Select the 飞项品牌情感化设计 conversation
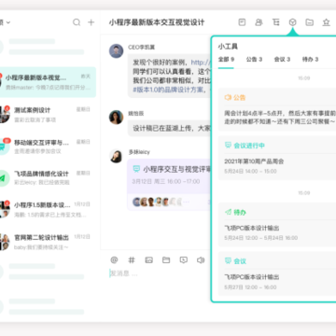Image resolution: width=336 pixels, height=336 pixels. [48, 177]
